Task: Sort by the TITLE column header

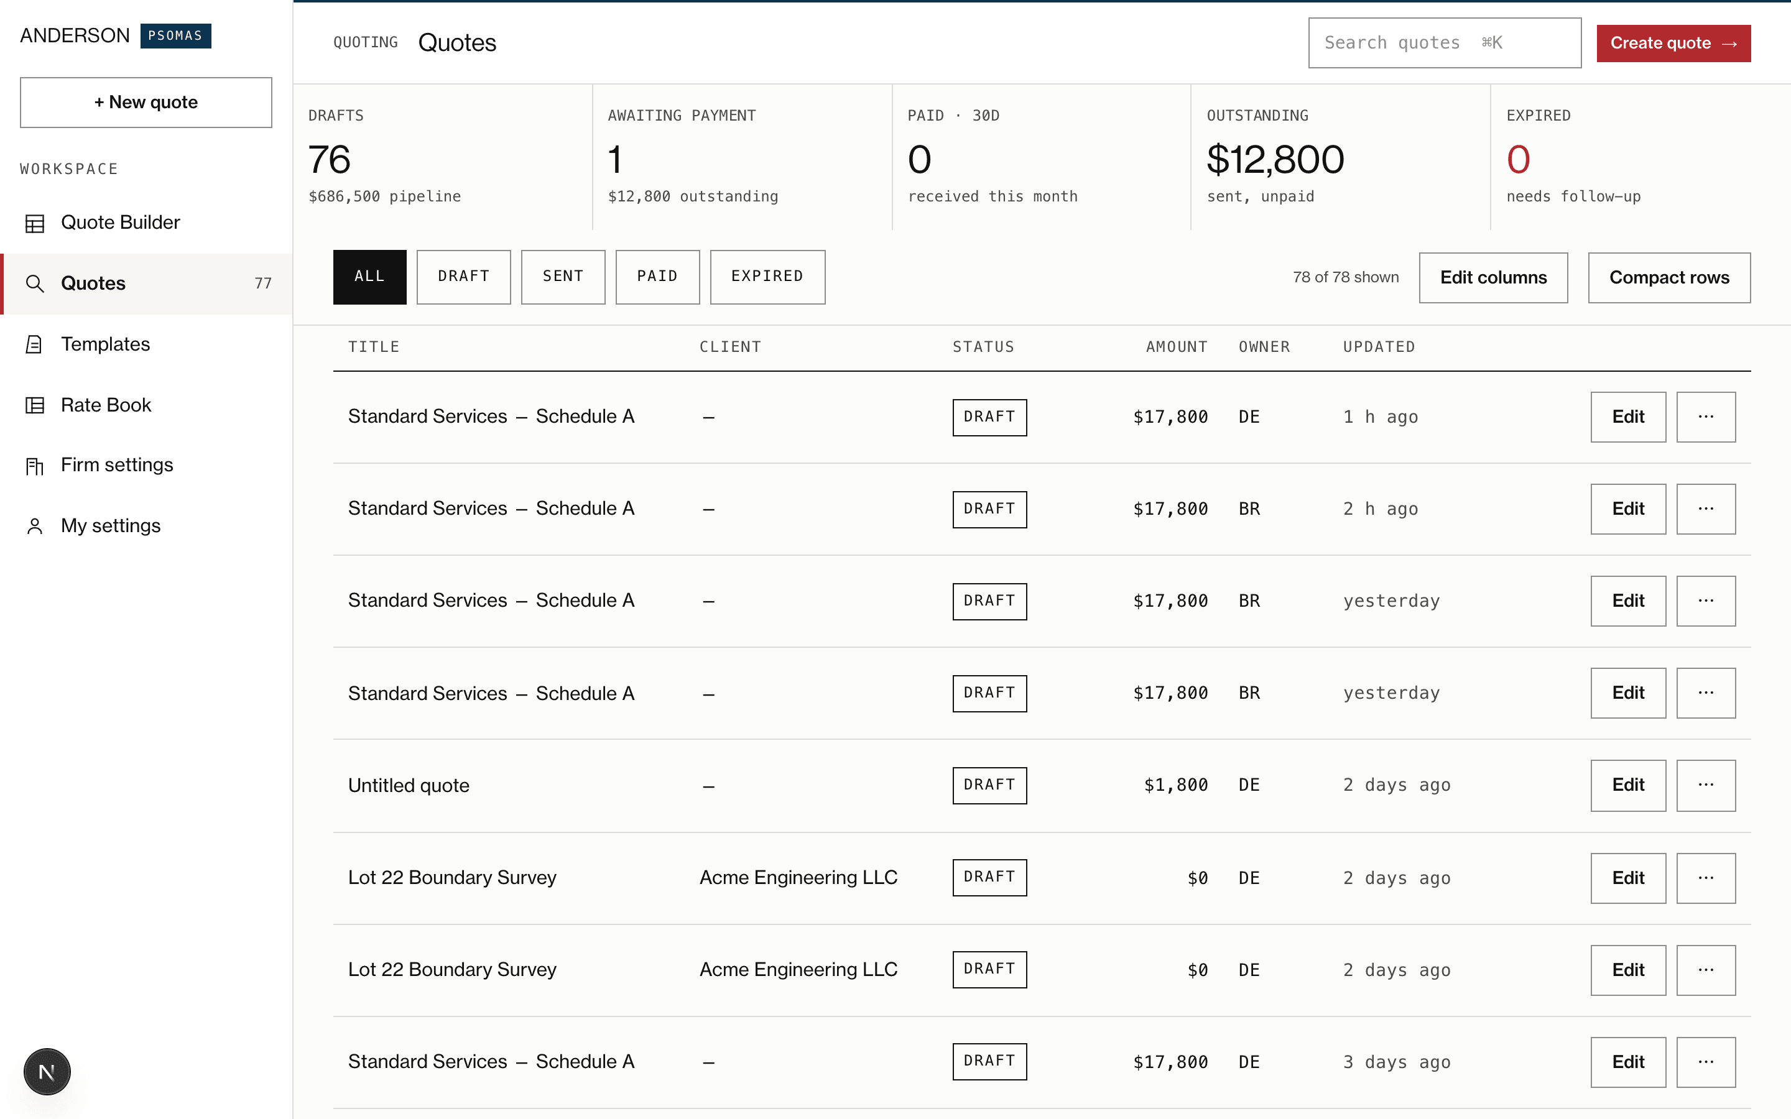Action: coord(374,347)
